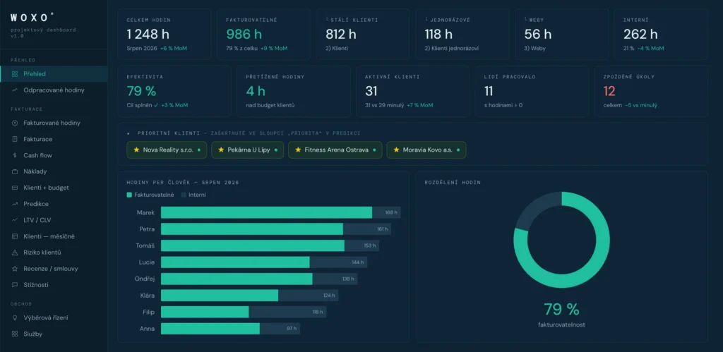723x352 pixels.
Task: Navigate to Cash flow
Action: click(x=54, y=155)
